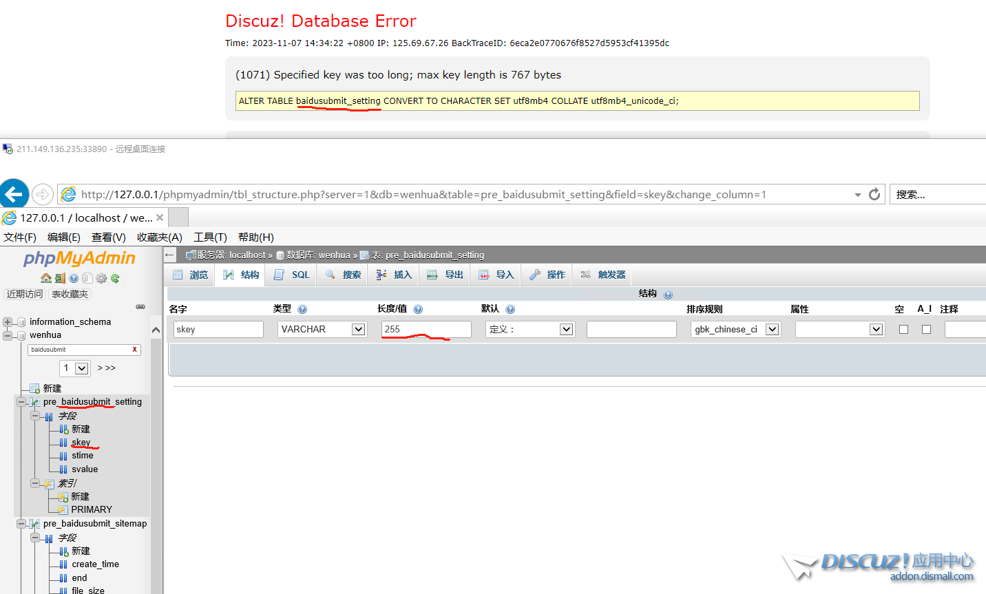Switch to the 搜索 tab
Viewport: 986px width, 594px height.
(343, 275)
